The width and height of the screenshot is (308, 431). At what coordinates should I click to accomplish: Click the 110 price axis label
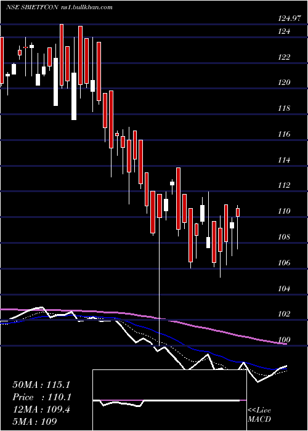click(x=284, y=211)
